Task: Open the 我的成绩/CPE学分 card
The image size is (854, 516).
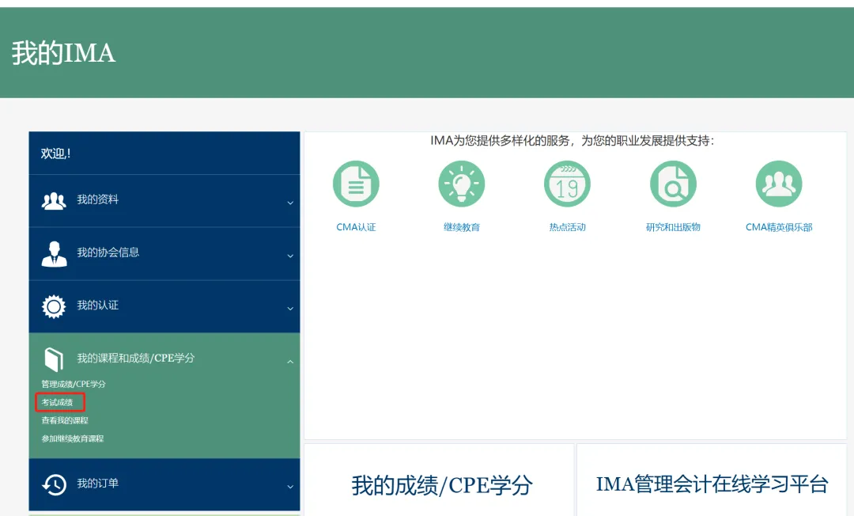Action: click(x=439, y=480)
